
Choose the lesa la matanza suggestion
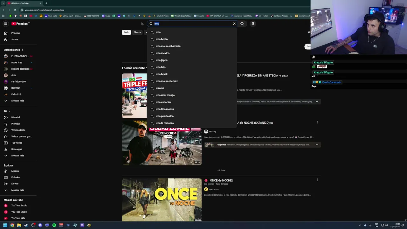point(192,123)
